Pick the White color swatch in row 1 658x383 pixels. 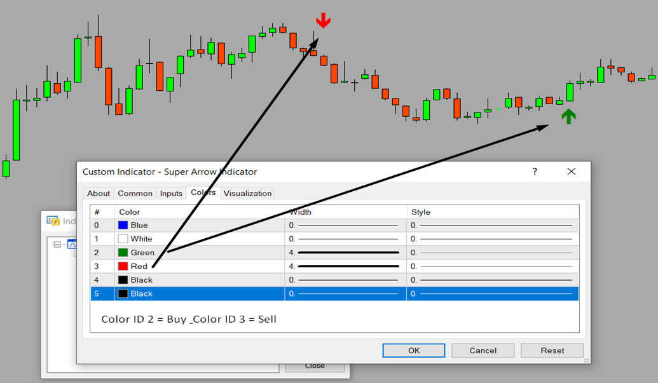pos(123,239)
